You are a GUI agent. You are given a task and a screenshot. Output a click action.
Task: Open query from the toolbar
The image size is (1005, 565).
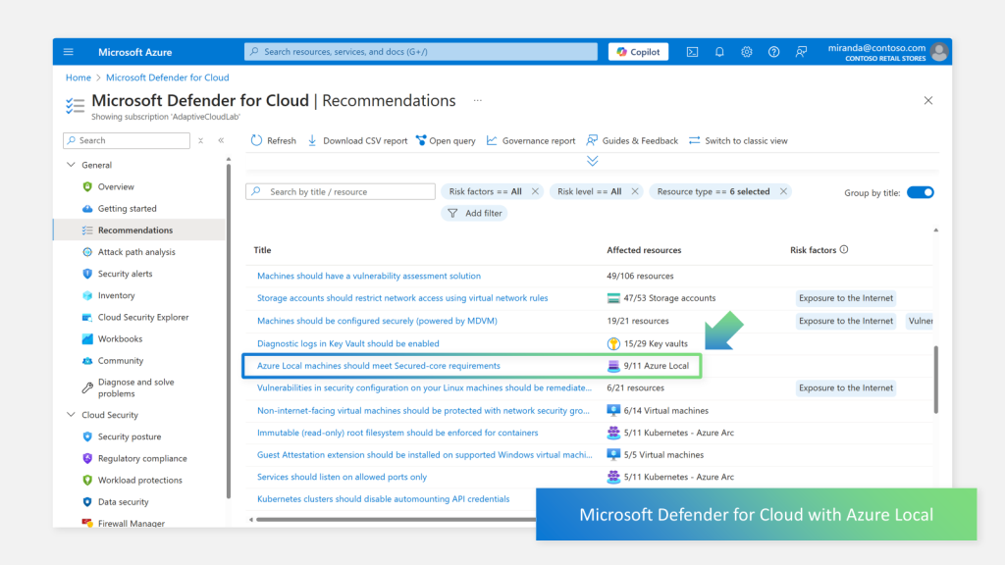tap(447, 141)
